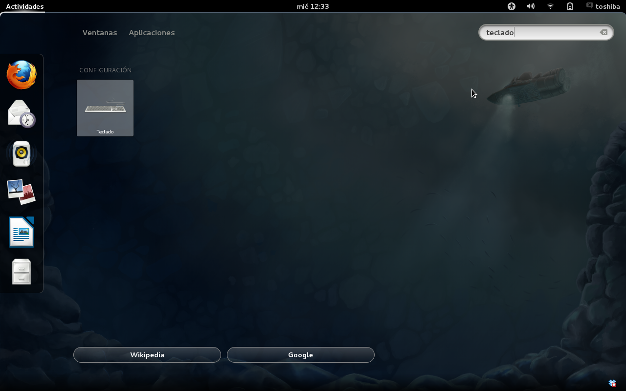Open the accessibility menu

click(511, 6)
